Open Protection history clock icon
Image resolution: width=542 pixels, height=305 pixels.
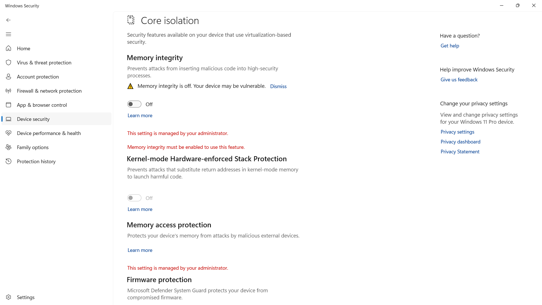pos(8,161)
